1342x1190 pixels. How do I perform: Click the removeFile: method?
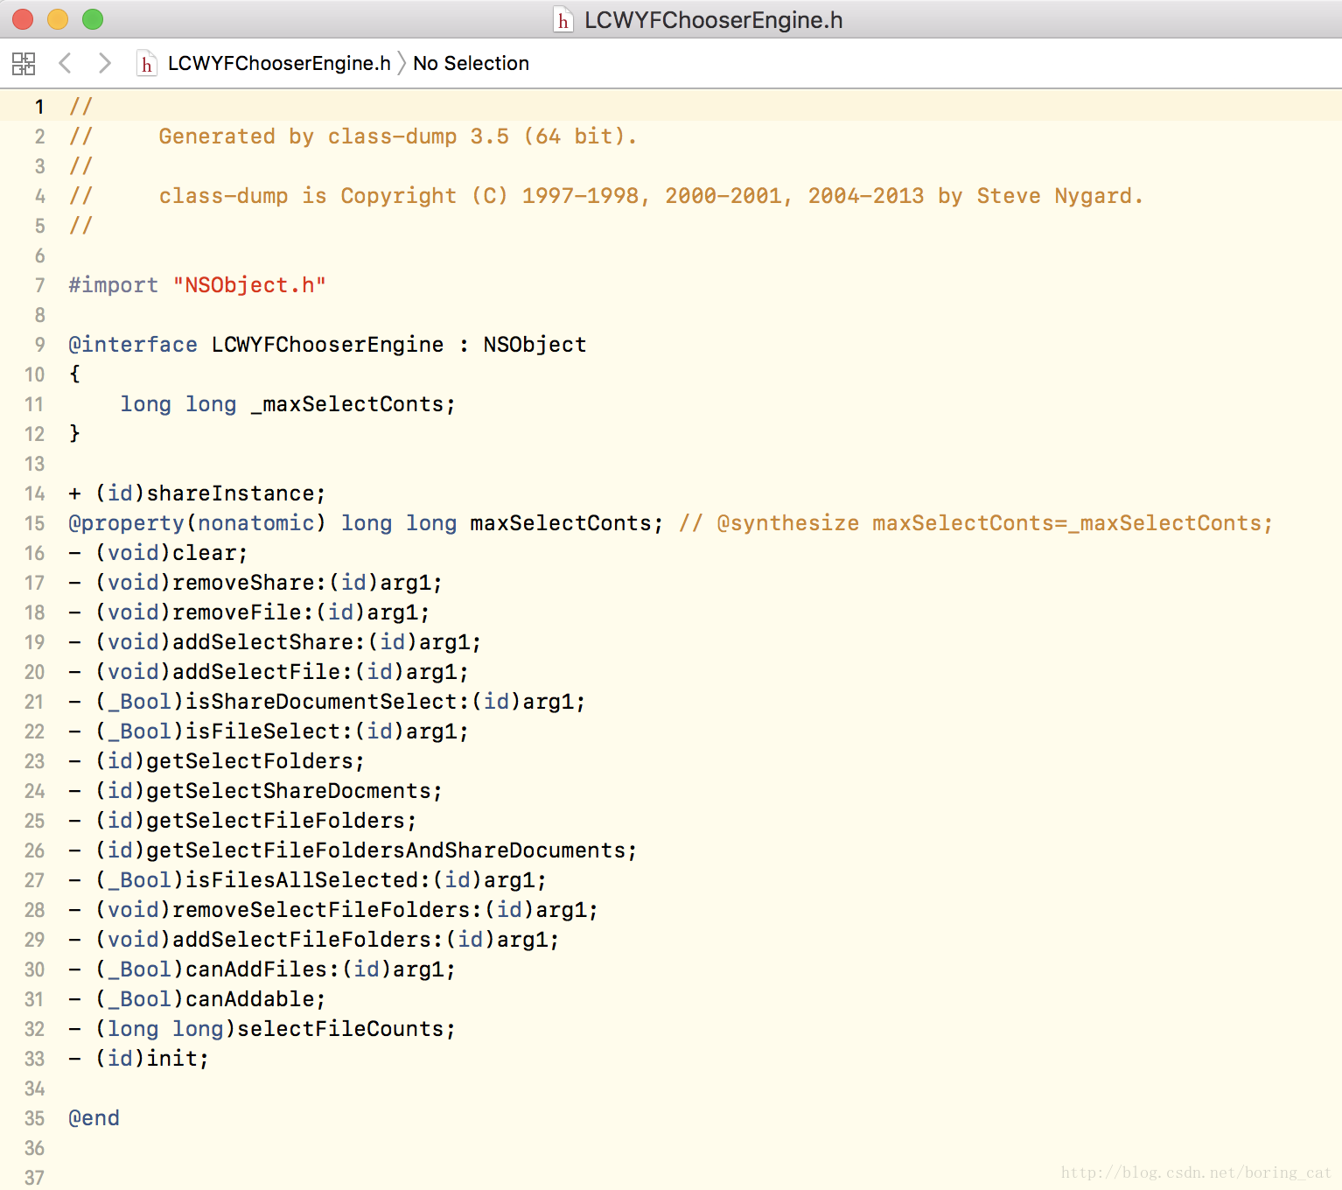(249, 612)
